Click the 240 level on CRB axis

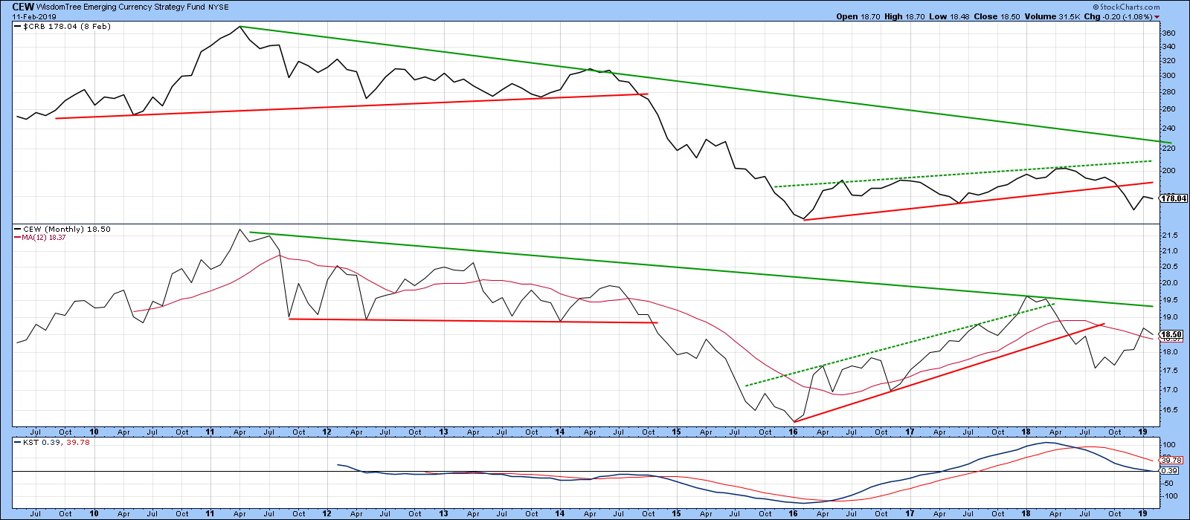(x=1168, y=127)
